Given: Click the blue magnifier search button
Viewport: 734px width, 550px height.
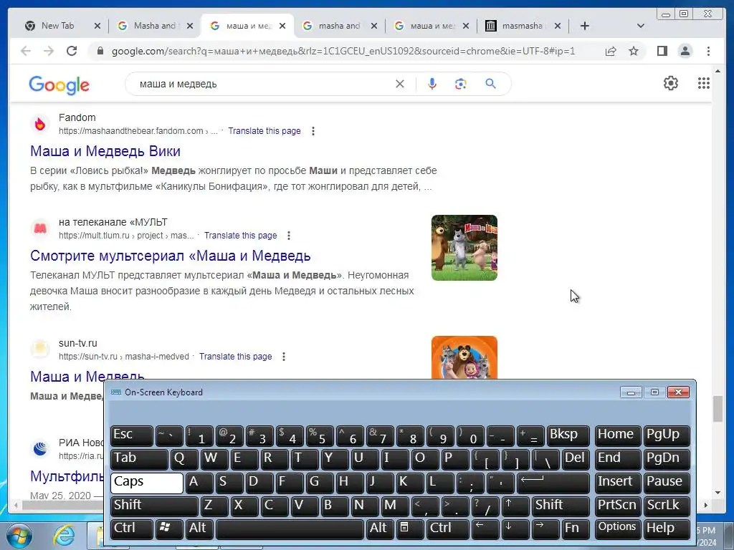Looking at the screenshot, I should click(490, 84).
